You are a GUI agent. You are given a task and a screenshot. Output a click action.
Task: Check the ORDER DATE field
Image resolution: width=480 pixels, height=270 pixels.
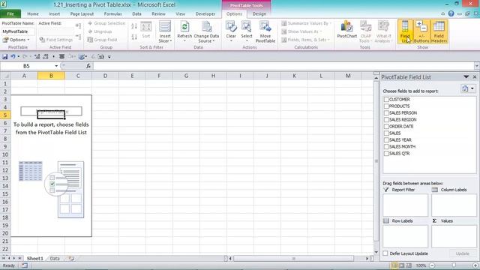[x=386, y=127]
